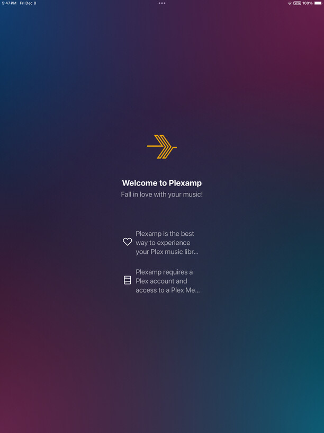Tap the heart icon beside Plexamp description

[x=128, y=242]
